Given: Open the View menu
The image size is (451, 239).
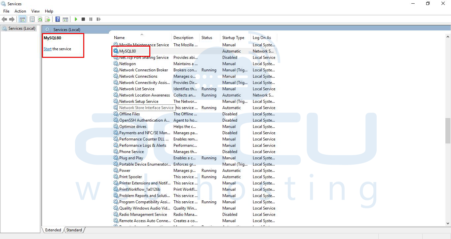Looking at the screenshot, I should click(x=35, y=11).
